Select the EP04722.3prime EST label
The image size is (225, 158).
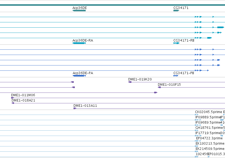pyautogui.click(x=209, y=138)
